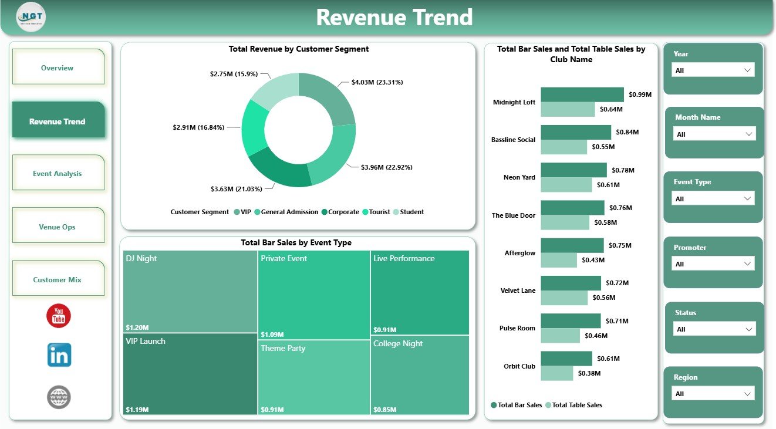Open the Venue Ops page
The image size is (776, 429).
tap(58, 227)
